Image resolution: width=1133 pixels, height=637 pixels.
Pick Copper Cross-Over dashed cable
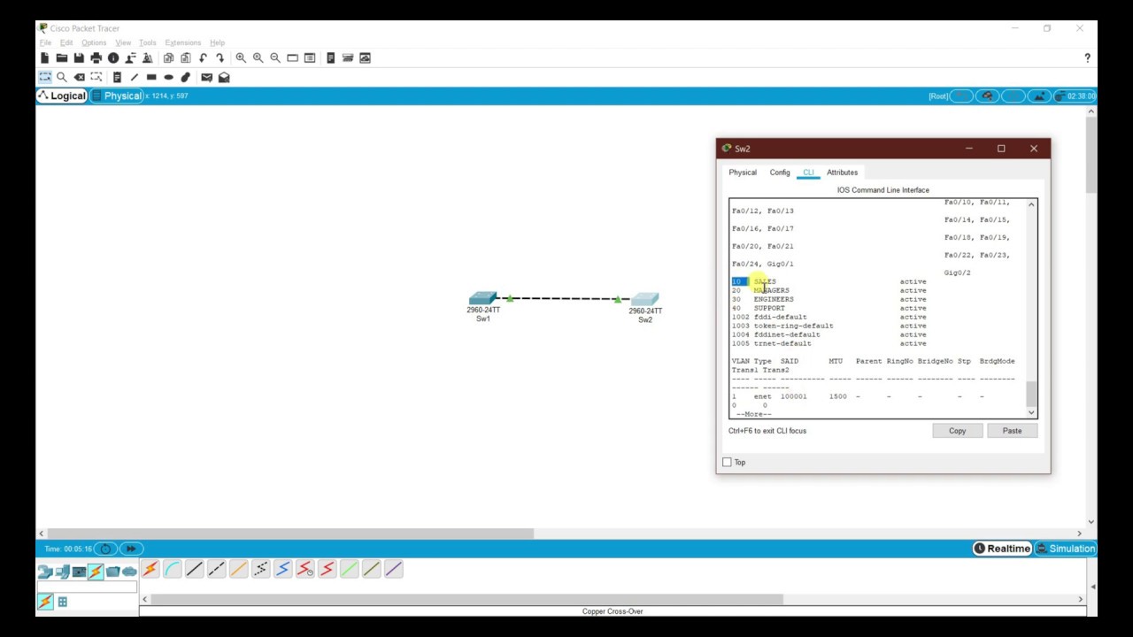[217, 569]
